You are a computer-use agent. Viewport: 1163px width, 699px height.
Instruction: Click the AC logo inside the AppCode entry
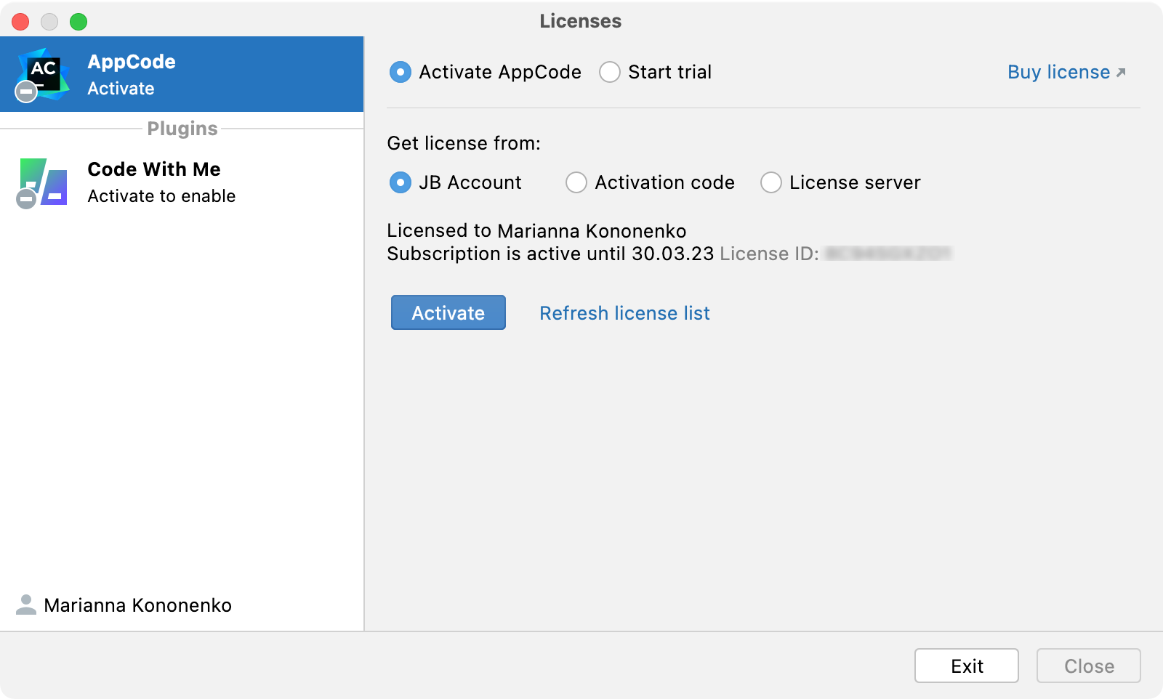44,70
